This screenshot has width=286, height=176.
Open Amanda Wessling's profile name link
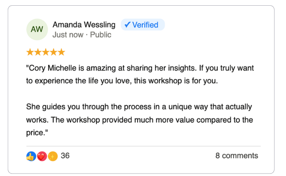(x=84, y=25)
